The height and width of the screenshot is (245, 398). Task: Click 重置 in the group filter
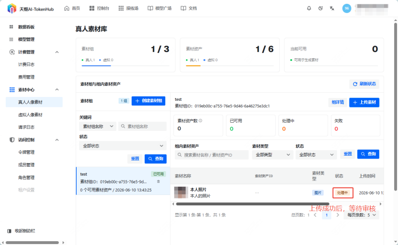(x=135, y=159)
